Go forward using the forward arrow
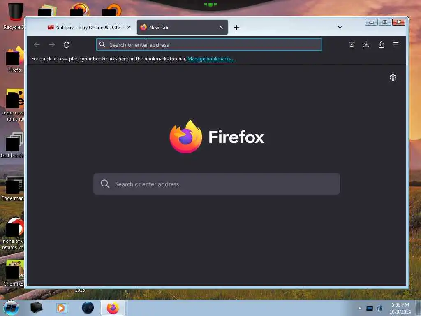The height and width of the screenshot is (316, 421). [x=52, y=44]
